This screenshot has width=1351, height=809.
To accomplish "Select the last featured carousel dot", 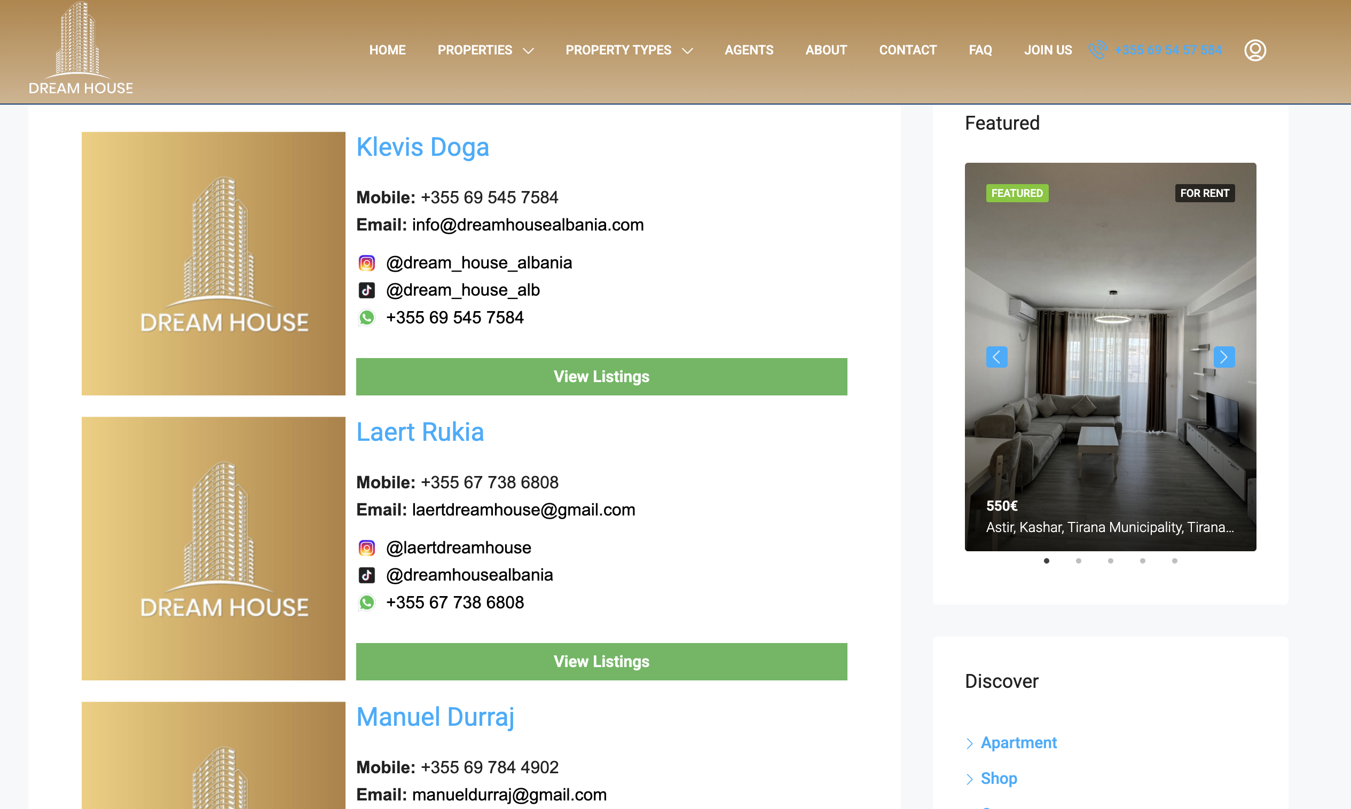I will pyautogui.click(x=1174, y=560).
